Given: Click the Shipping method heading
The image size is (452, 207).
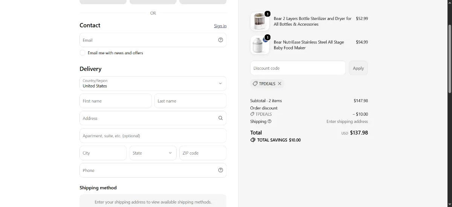Looking at the screenshot, I should [x=98, y=188].
